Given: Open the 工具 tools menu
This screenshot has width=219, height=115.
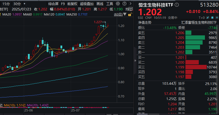Looking at the screenshot, I should pyautogui.click(x=110, y=4).
